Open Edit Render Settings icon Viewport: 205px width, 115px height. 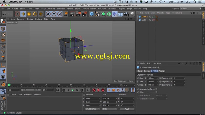[x=84, y=14]
